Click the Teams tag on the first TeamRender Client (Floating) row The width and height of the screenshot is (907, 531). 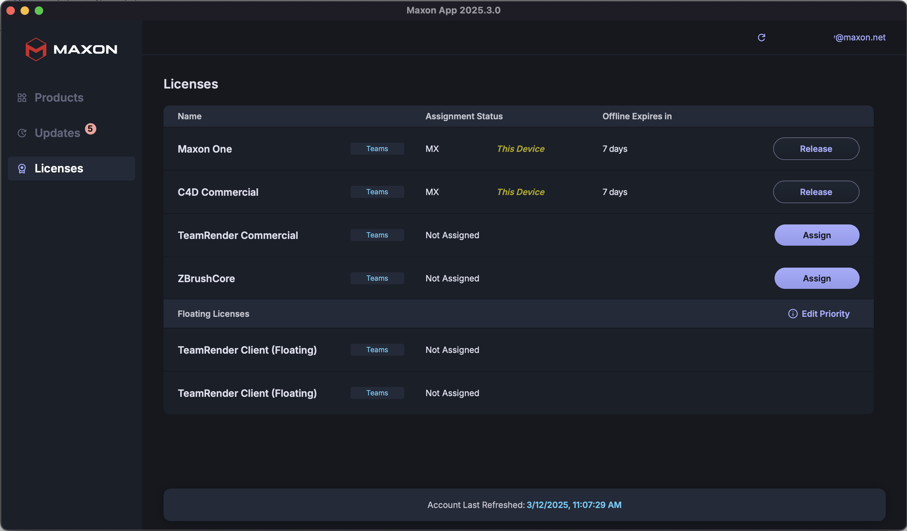pyautogui.click(x=377, y=350)
